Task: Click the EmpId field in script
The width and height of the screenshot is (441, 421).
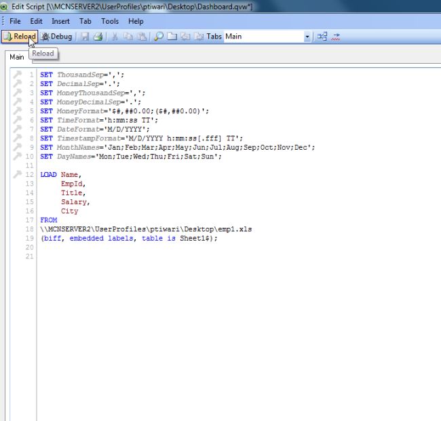Action: 72,184
